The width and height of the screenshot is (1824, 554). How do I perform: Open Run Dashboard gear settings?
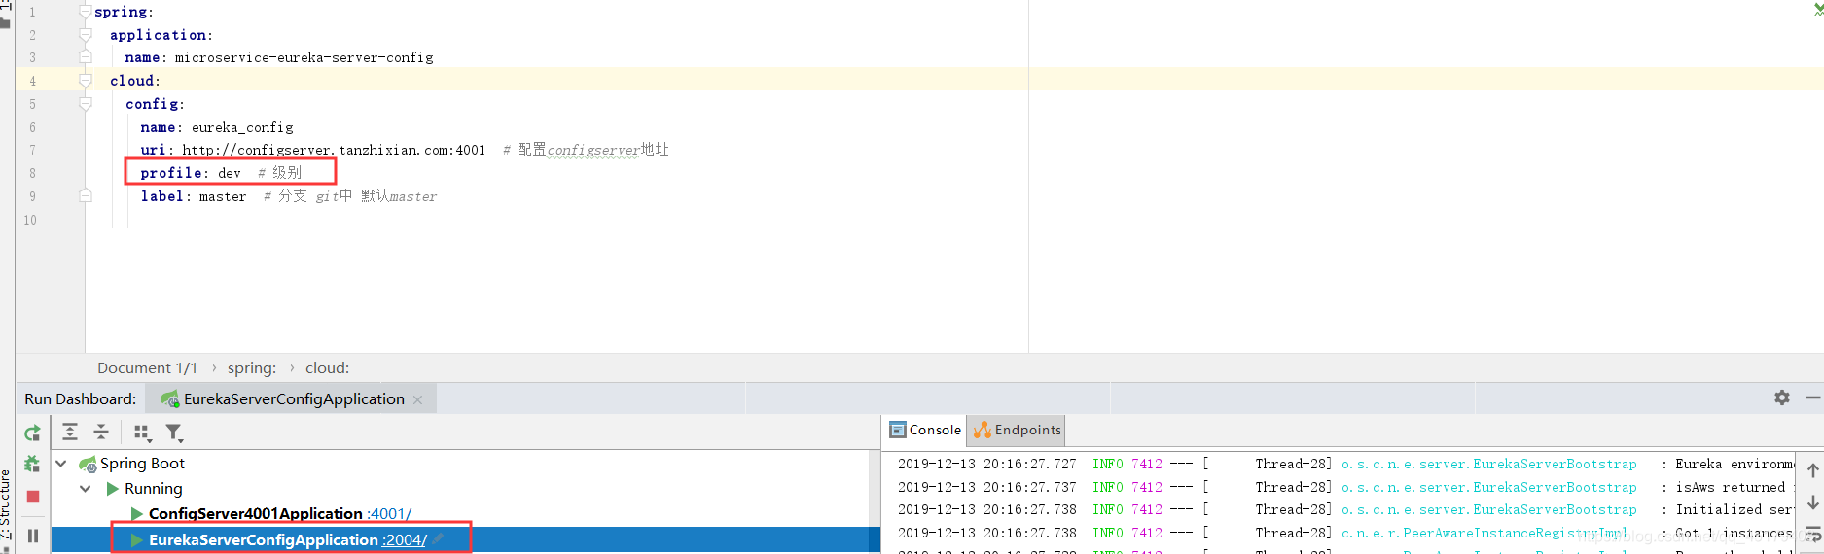(1782, 398)
